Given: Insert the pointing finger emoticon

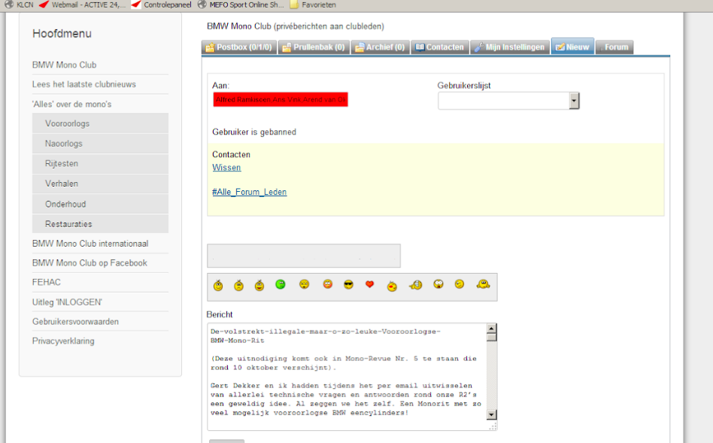Looking at the screenshot, I should point(416,285).
